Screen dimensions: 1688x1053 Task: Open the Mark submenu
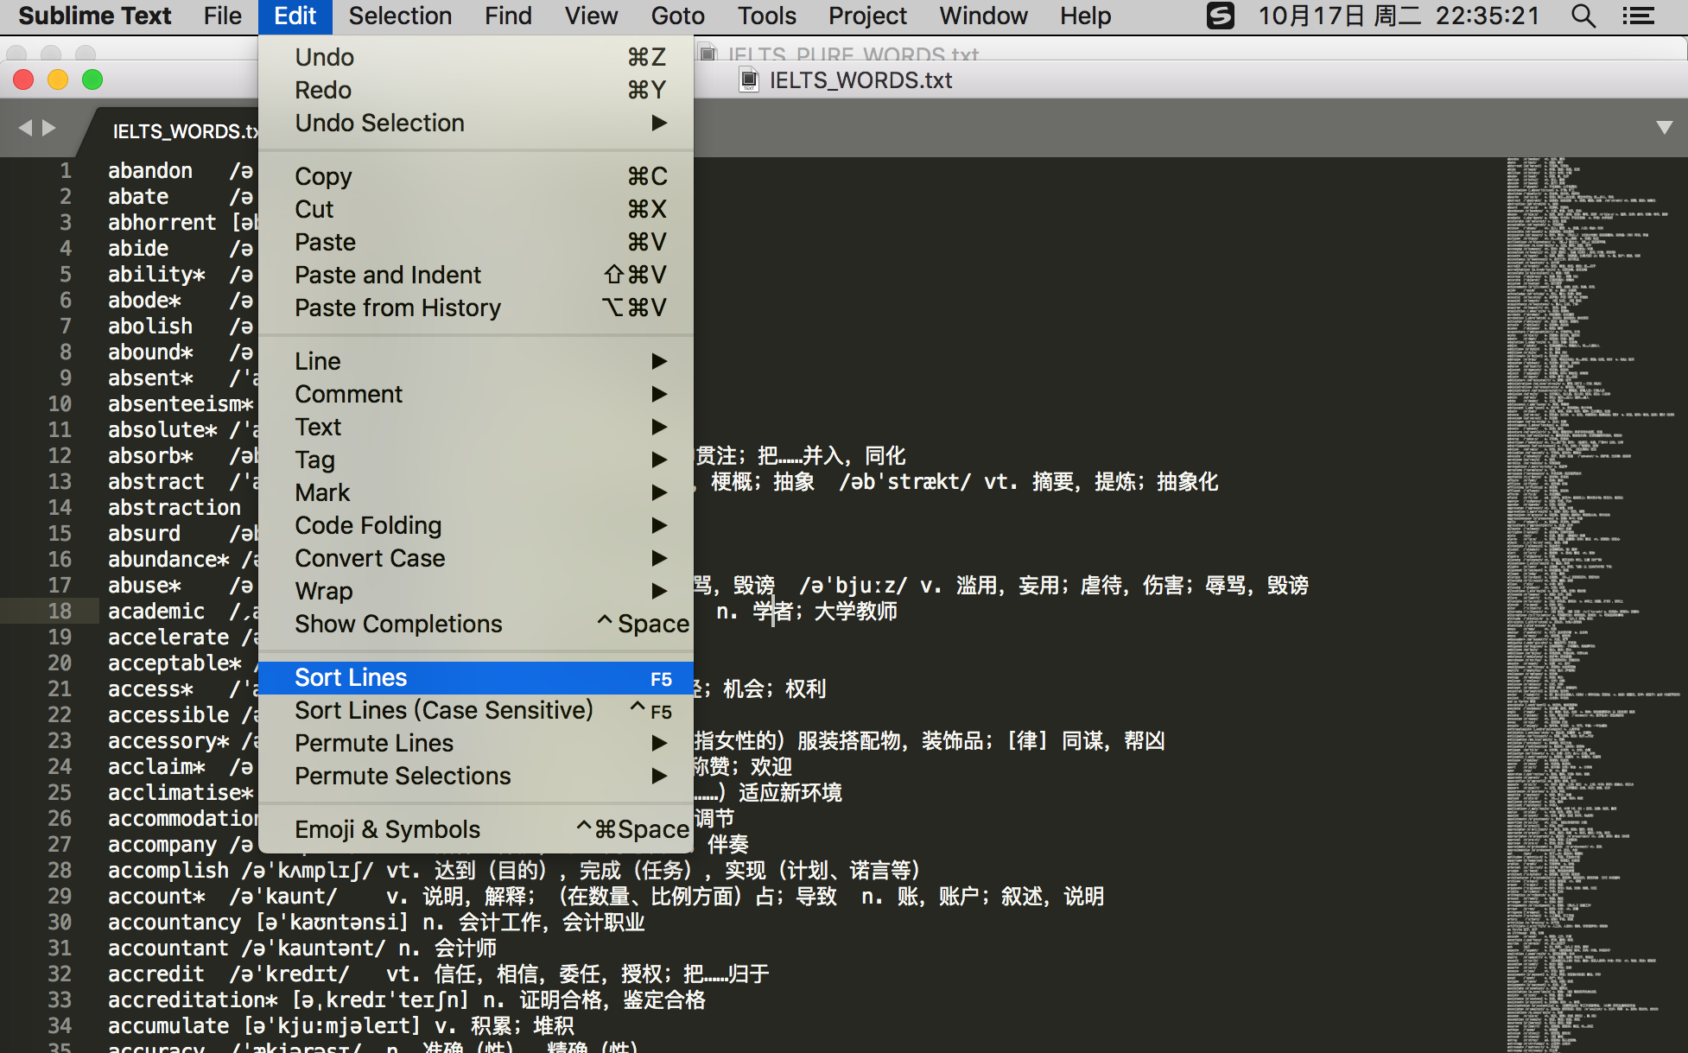pos(476,492)
